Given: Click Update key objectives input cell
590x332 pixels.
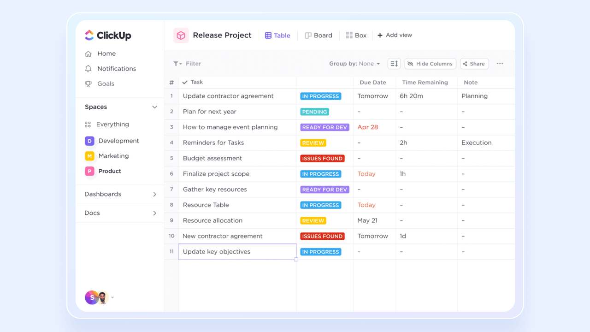Looking at the screenshot, I should (237, 252).
